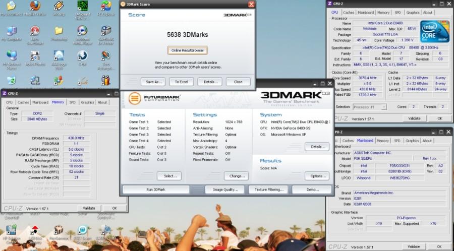The height and width of the screenshot is (251, 454).
Task: Select the My Computer desktop icon
Action: 11,31
